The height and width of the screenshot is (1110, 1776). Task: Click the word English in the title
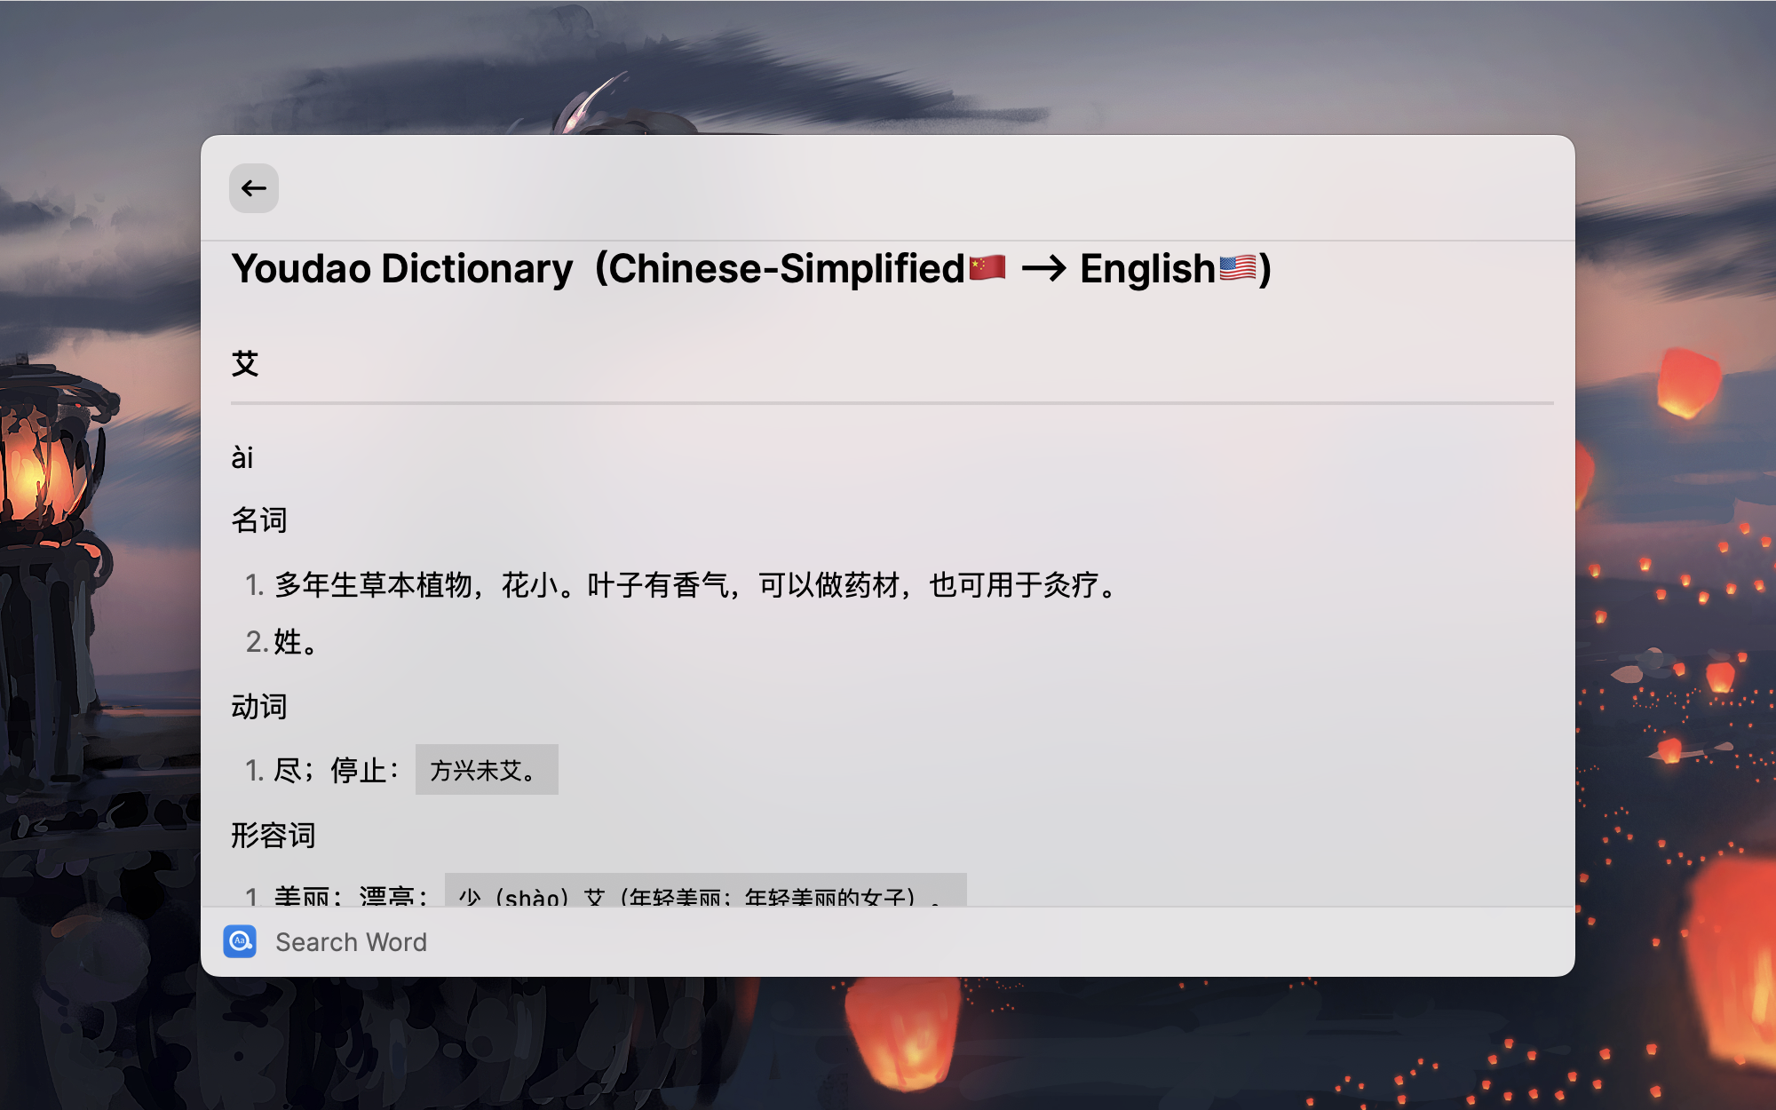pyautogui.click(x=1147, y=269)
